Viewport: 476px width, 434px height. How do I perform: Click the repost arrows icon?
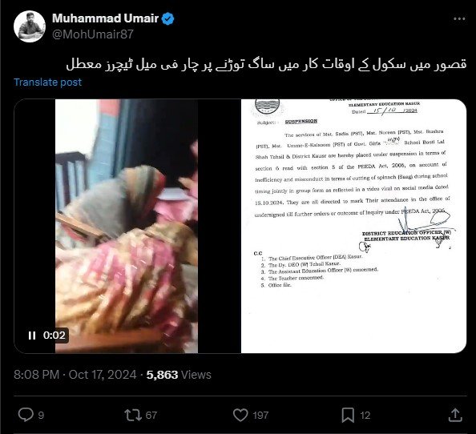(x=133, y=415)
